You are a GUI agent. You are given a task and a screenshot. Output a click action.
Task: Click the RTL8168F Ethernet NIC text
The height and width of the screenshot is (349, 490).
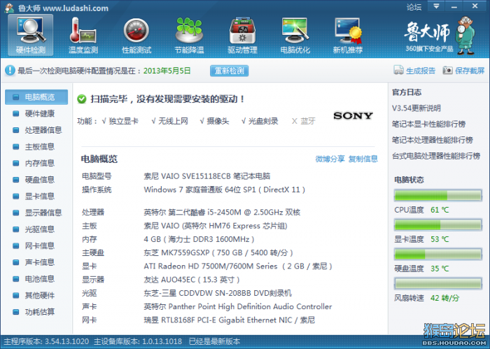pyautogui.click(x=229, y=320)
